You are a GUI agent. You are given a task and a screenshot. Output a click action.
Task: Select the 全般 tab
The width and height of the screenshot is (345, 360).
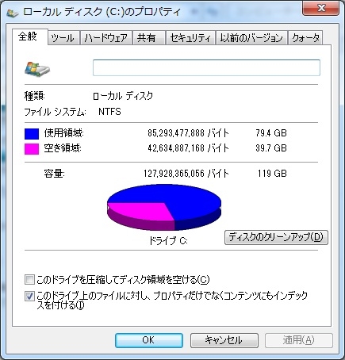pyautogui.click(x=28, y=36)
